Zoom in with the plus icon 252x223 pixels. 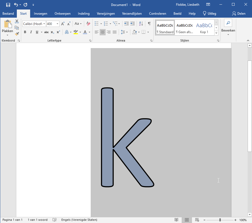coord(235,220)
